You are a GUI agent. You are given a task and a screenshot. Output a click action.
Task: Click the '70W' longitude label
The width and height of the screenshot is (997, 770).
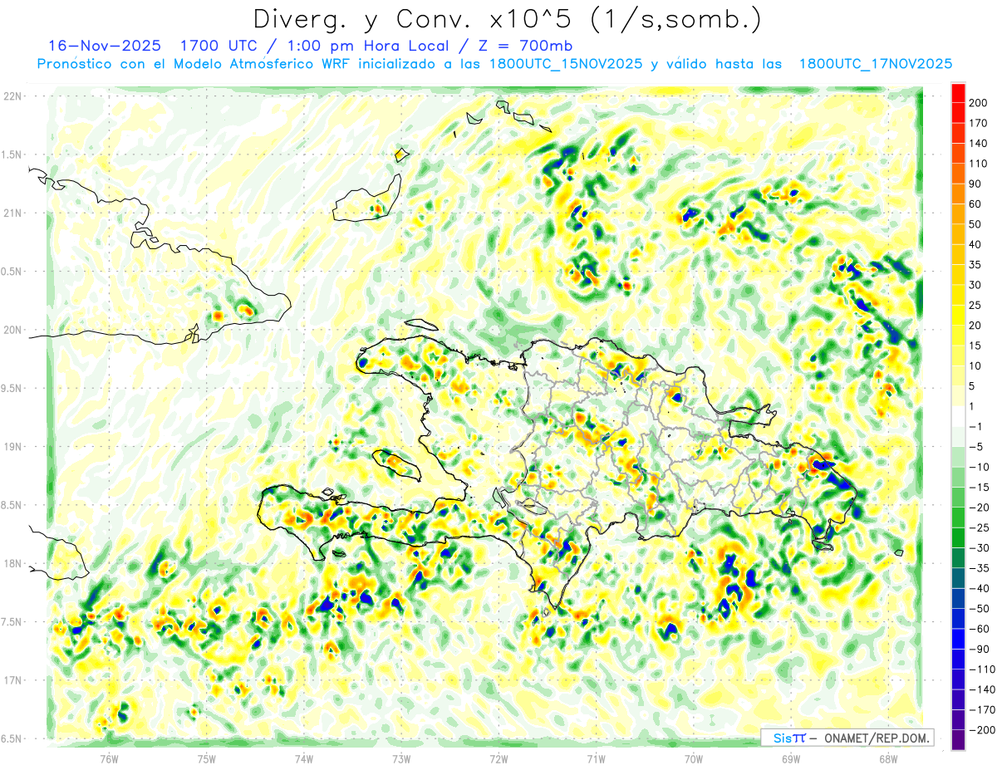pyautogui.click(x=693, y=759)
